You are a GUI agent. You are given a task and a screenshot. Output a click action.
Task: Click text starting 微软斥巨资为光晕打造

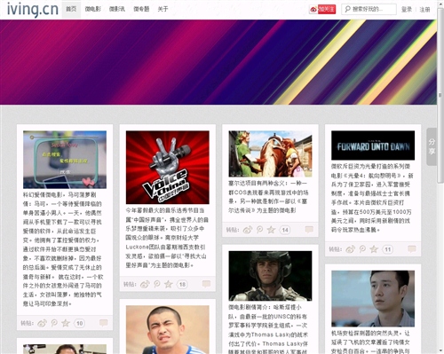pos(372,198)
